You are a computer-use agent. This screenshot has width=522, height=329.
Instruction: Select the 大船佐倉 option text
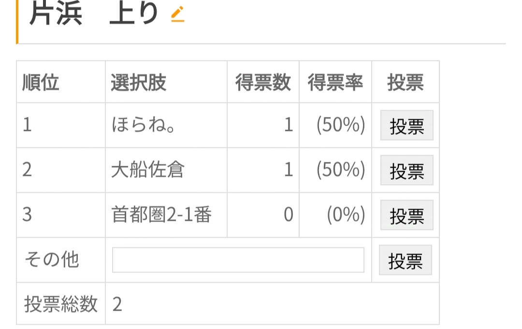(x=147, y=170)
